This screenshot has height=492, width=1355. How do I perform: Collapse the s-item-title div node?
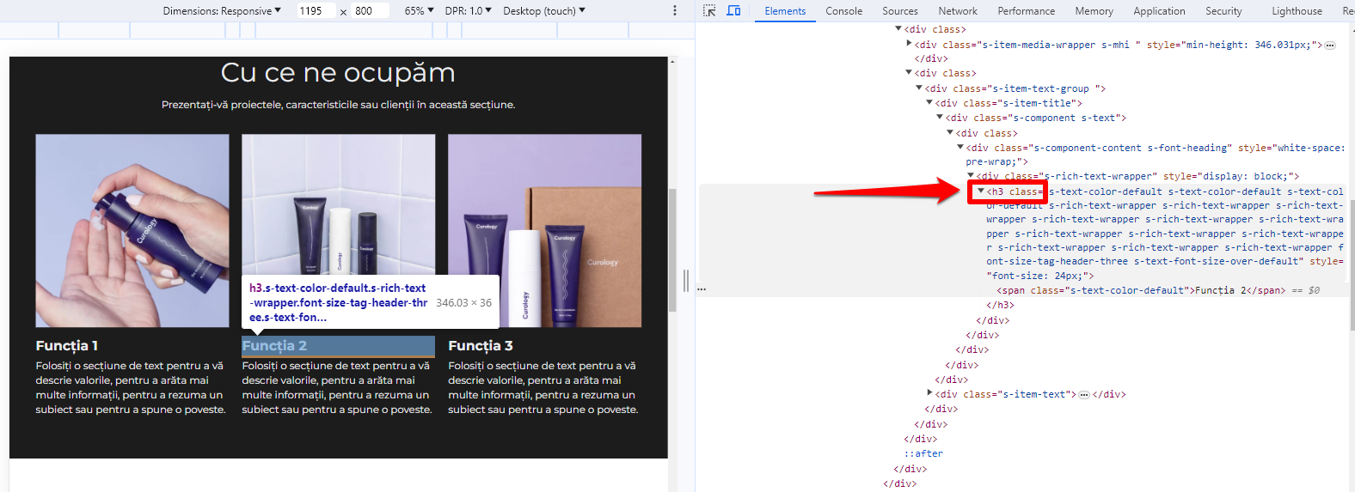click(x=929, y=102)
